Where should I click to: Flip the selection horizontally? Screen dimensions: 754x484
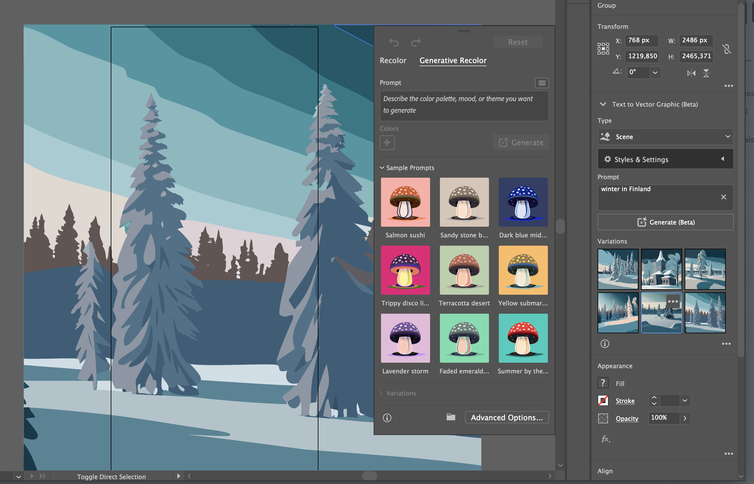tap(691, 73)
